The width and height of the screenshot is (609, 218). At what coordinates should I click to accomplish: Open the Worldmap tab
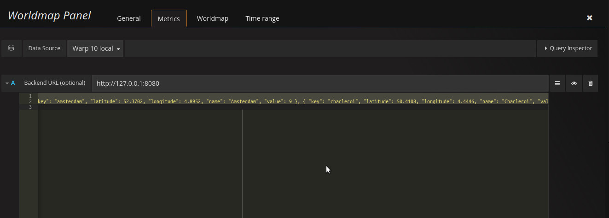pos(212,18)
